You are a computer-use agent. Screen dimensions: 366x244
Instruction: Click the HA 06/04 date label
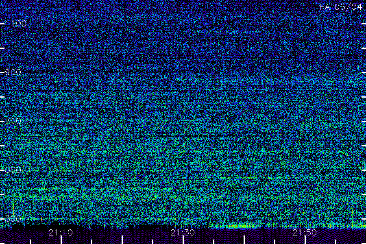(340, 7)
